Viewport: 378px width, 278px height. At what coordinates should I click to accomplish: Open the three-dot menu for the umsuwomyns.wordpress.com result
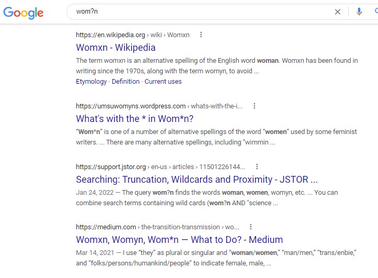pyautogui.click(x=254, y=106)
